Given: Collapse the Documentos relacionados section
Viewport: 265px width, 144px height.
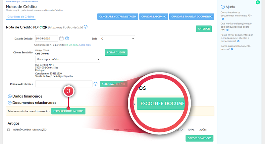Looking at the screenshot, I should pos(9,103).
